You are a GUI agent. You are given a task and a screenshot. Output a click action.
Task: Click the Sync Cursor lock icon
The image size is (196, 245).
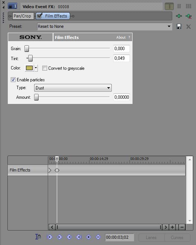(38, 237)
